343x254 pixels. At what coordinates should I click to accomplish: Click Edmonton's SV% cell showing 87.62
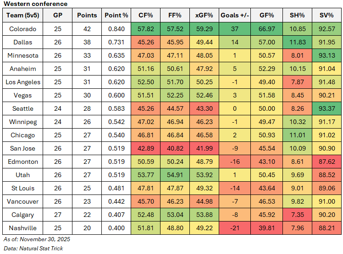(x=326, y=162)
